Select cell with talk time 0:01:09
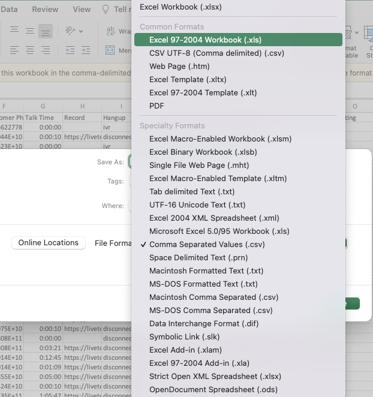 click(x=43, y=367)
